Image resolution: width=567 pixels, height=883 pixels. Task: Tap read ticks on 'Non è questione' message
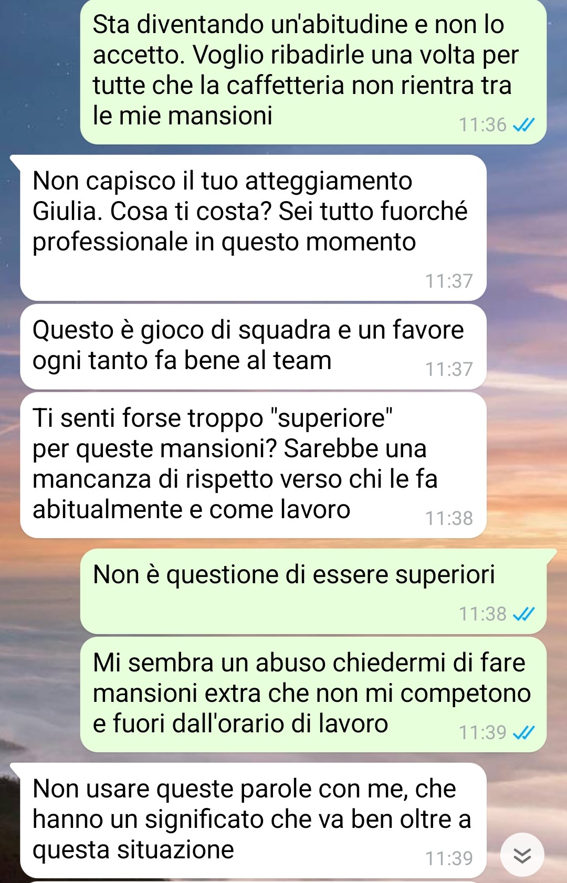(523, 614)
